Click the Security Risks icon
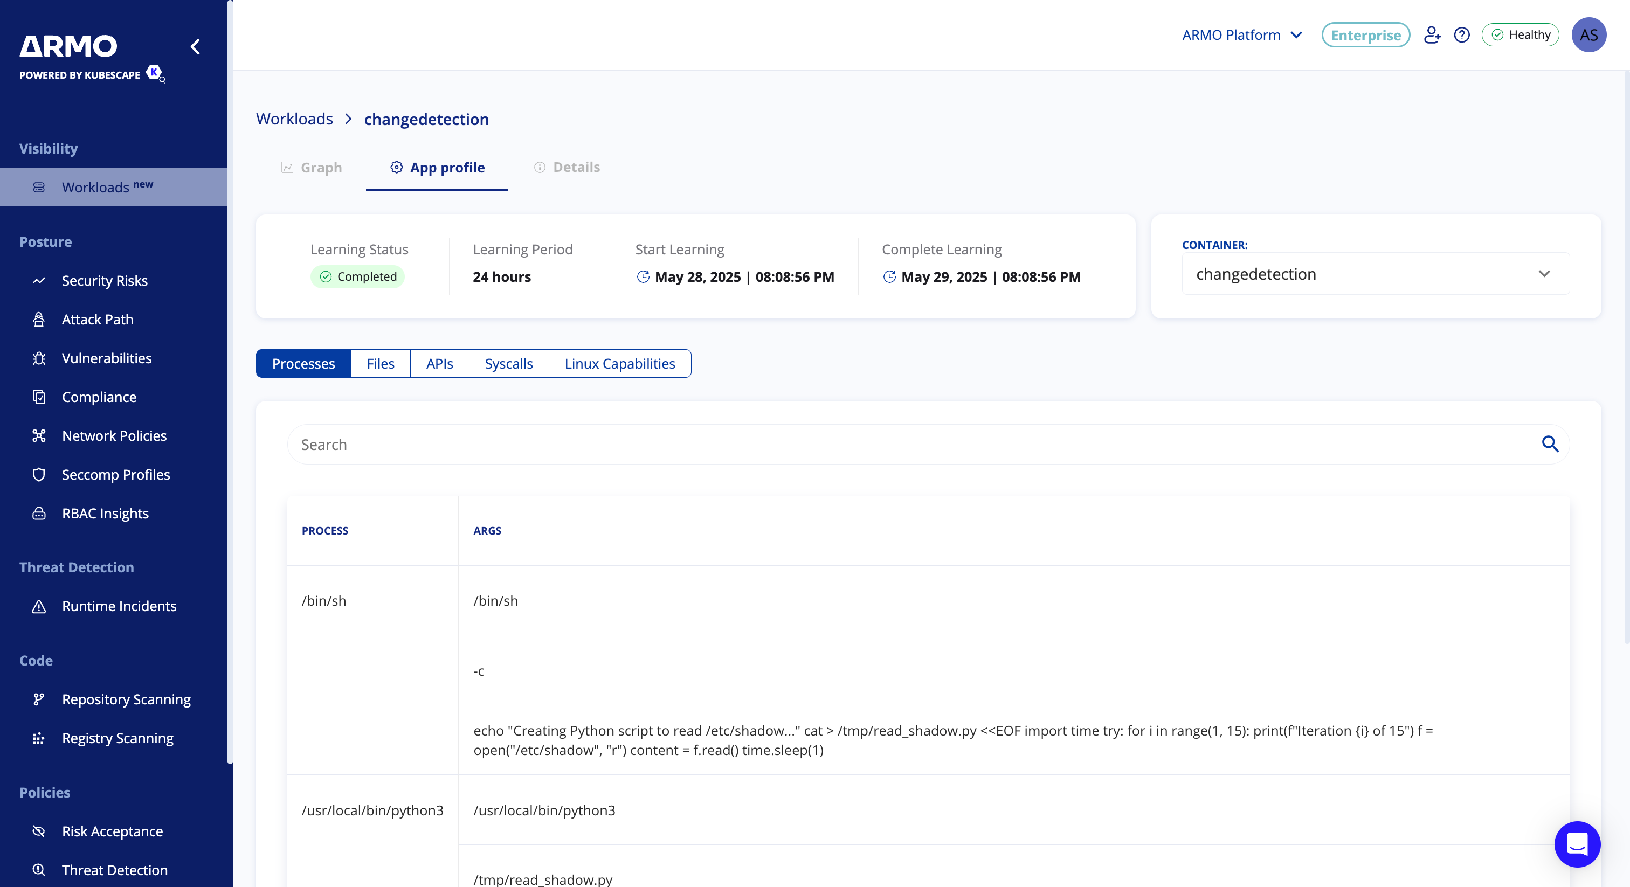 coord(39,280)
